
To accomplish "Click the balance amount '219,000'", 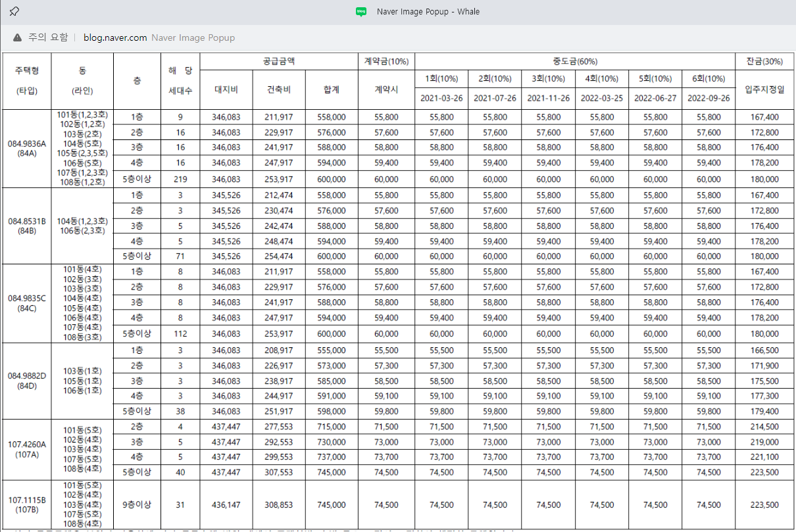I will click(764, 443).
